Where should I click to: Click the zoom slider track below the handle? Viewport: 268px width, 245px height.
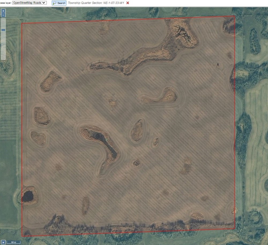3,46
